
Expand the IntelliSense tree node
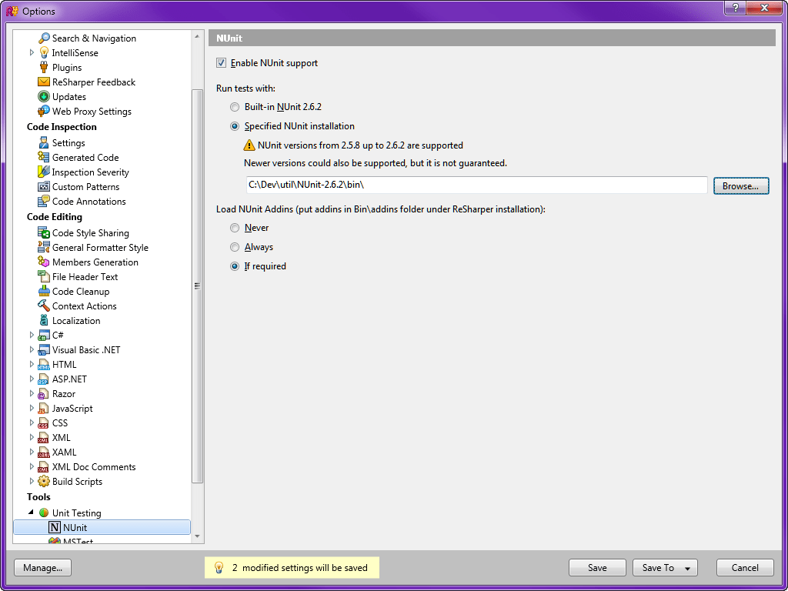(32, 53)
